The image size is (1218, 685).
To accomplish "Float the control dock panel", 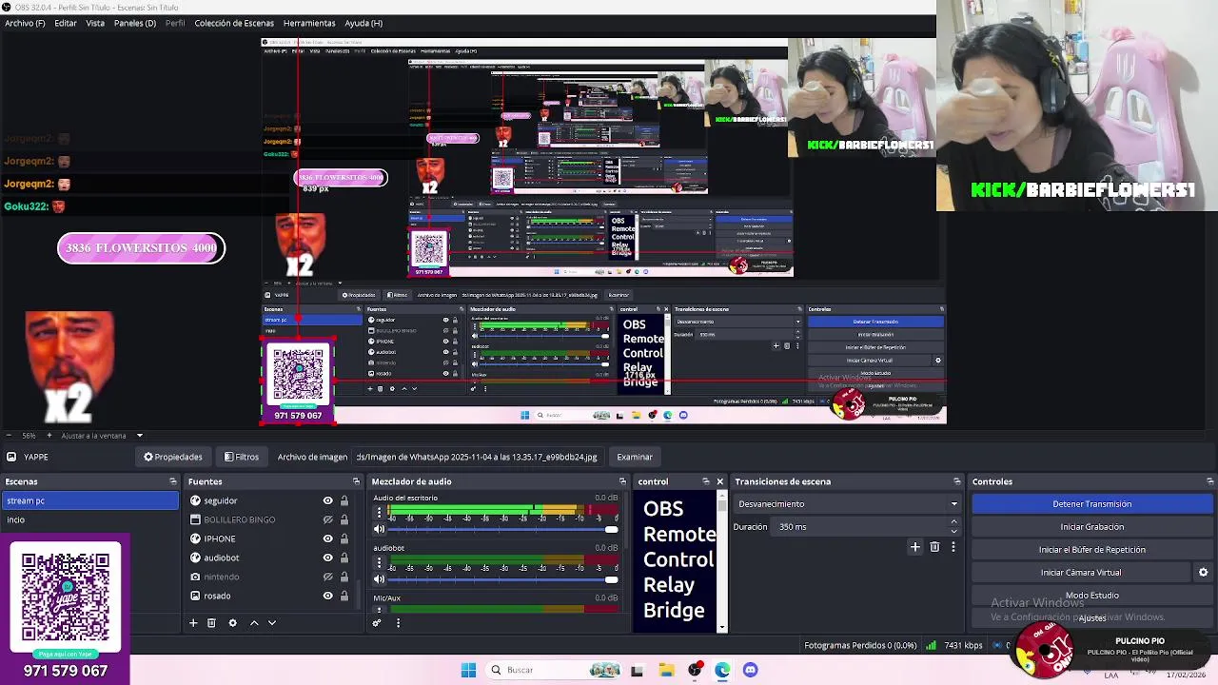I will click(x=705, y=481).
